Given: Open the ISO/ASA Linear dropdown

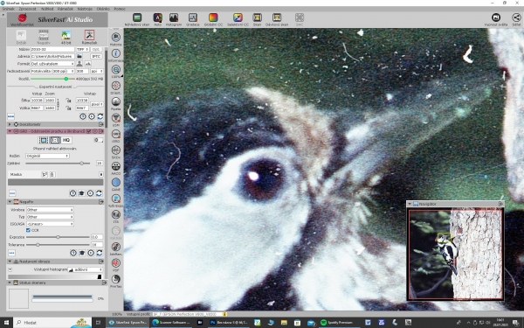Looking at the screenshot, I should [50, 224].
